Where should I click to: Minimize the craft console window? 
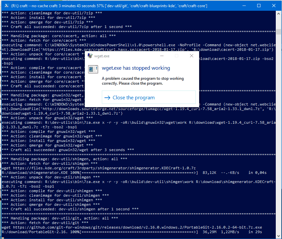244,6
